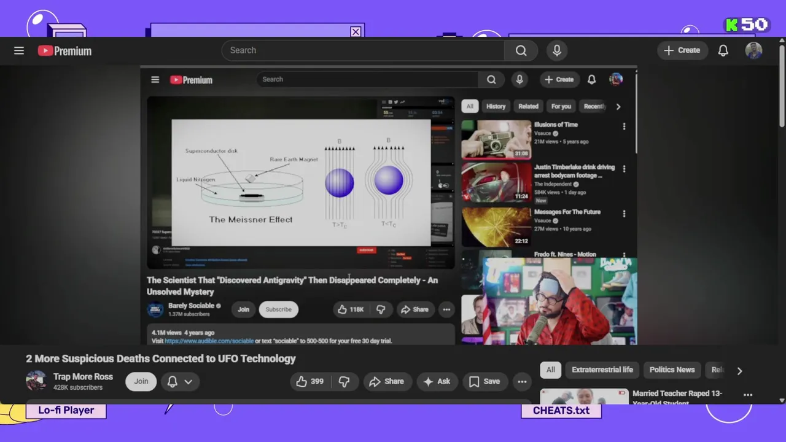
Task: Click the Trap More Ross channel avatar
Action: (x=36, y=381)
